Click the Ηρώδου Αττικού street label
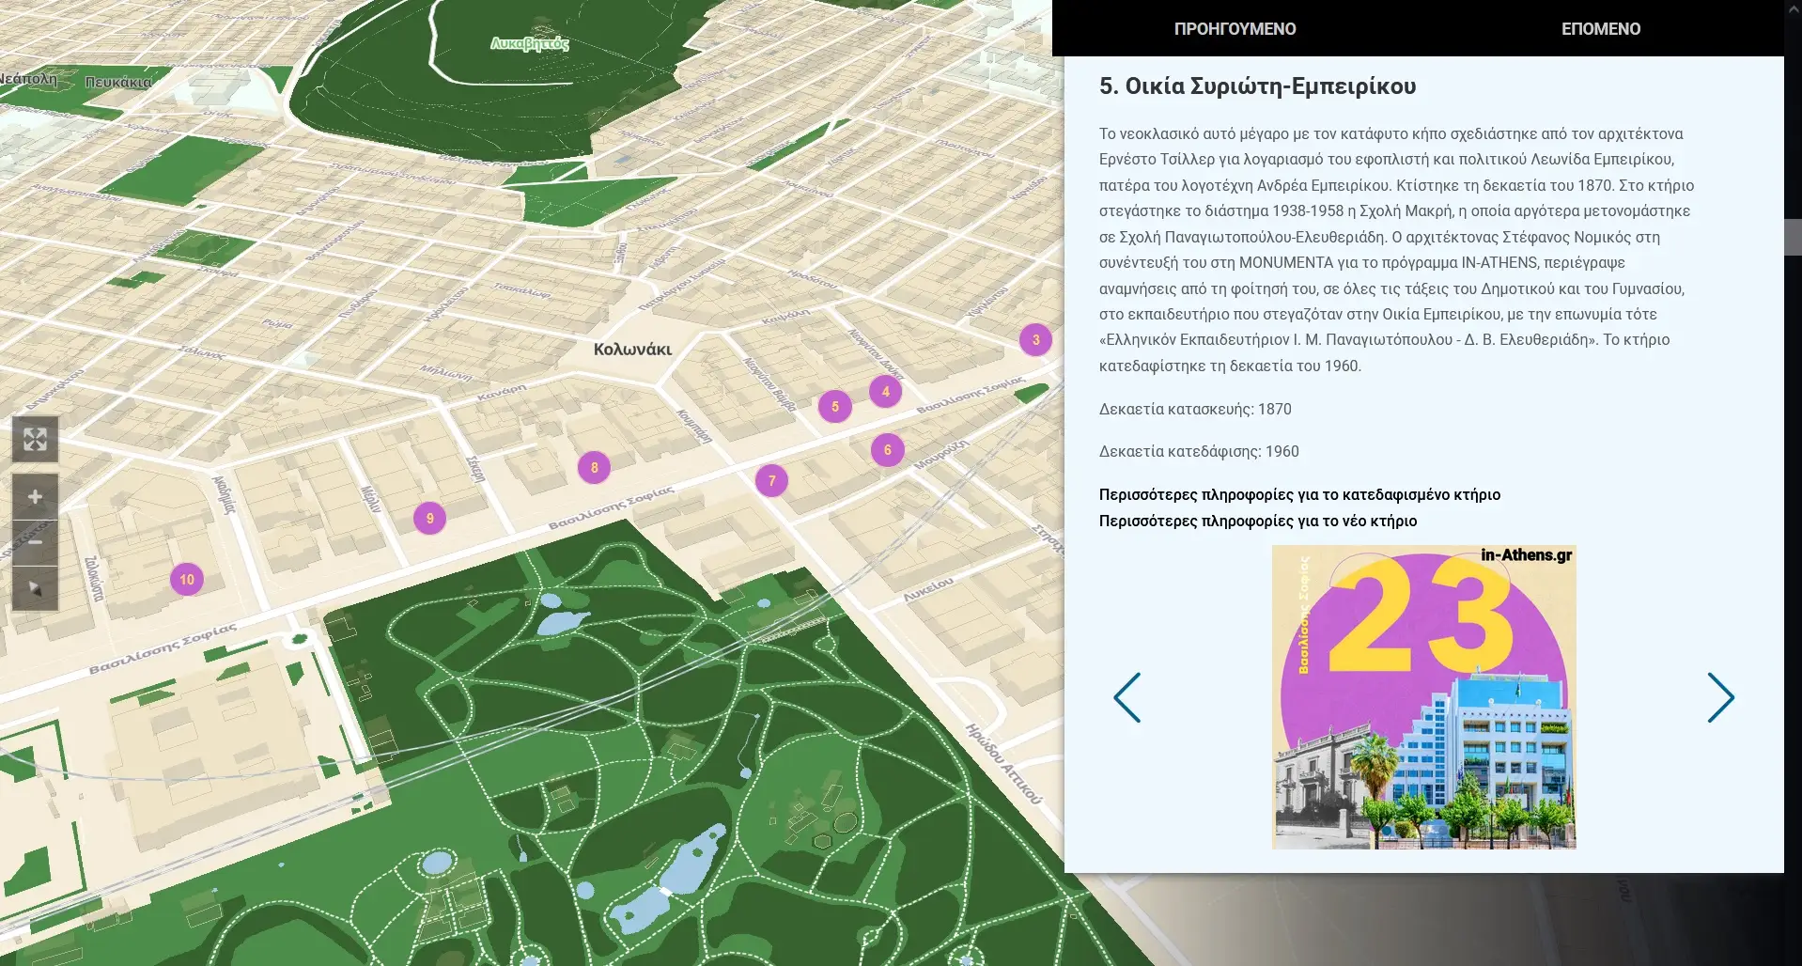This screenshot has width=1802, height=966. click(x=1004, y=764)
